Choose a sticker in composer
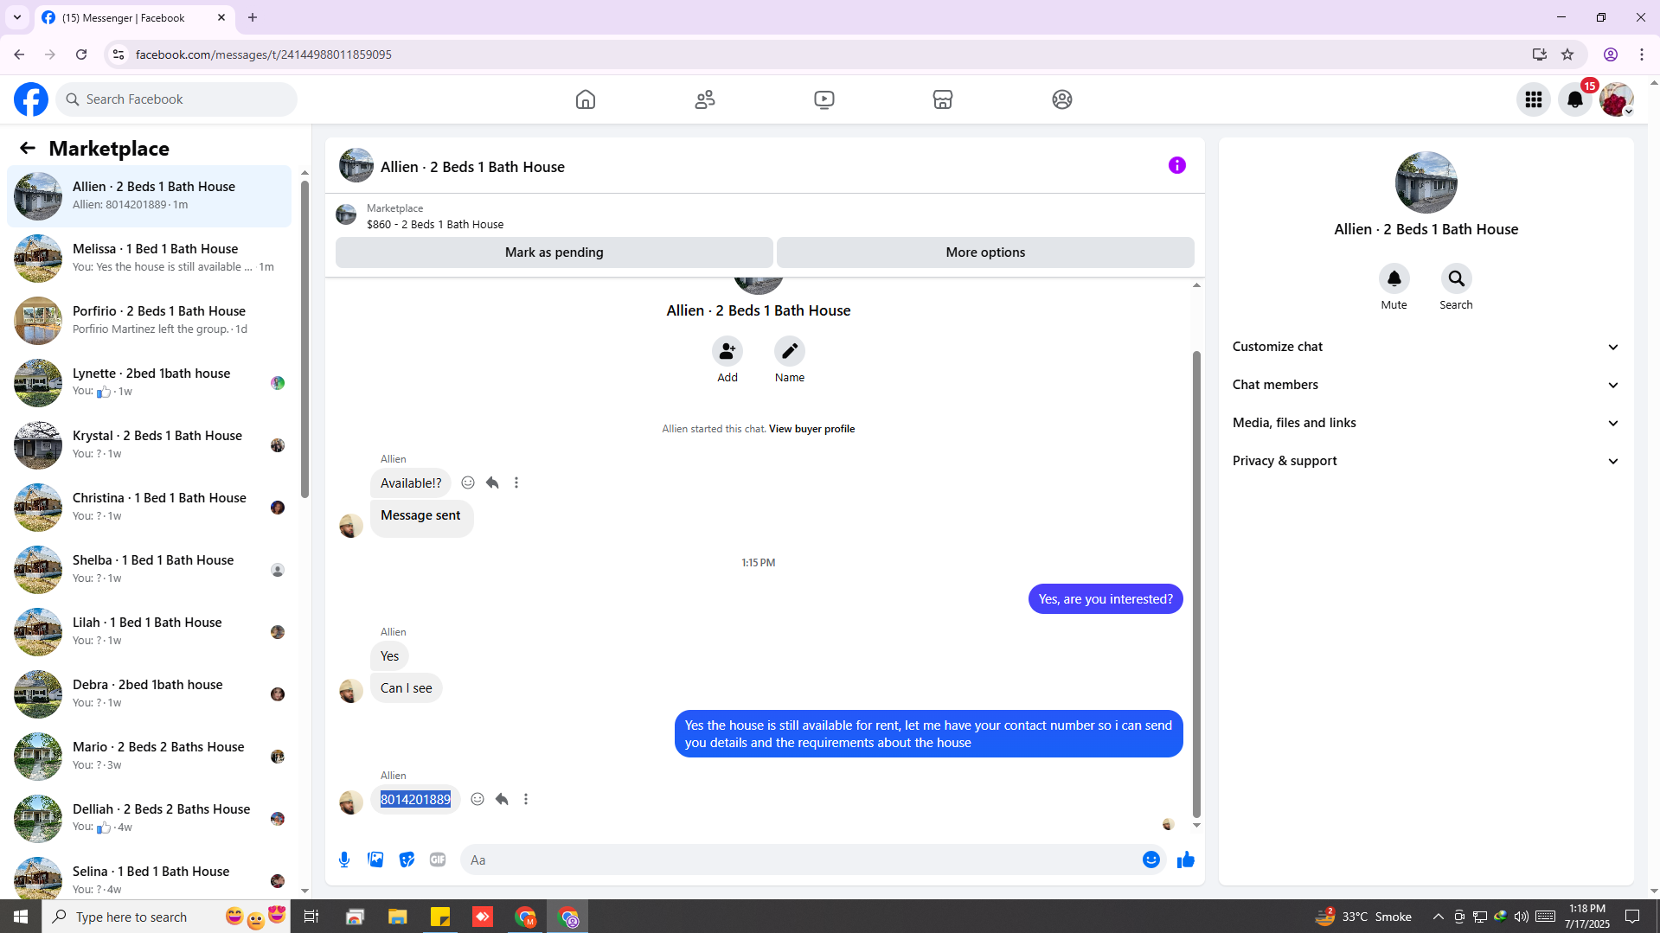Screen dimensions: 1660x933 (407, 860)
